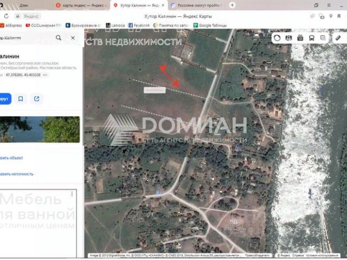Click the Мебель для ванной ad banner
347x260 pixels.
[x=38, y=223]
